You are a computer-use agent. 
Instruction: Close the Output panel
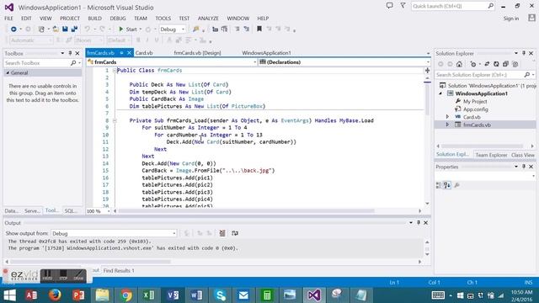click(425, 223)
